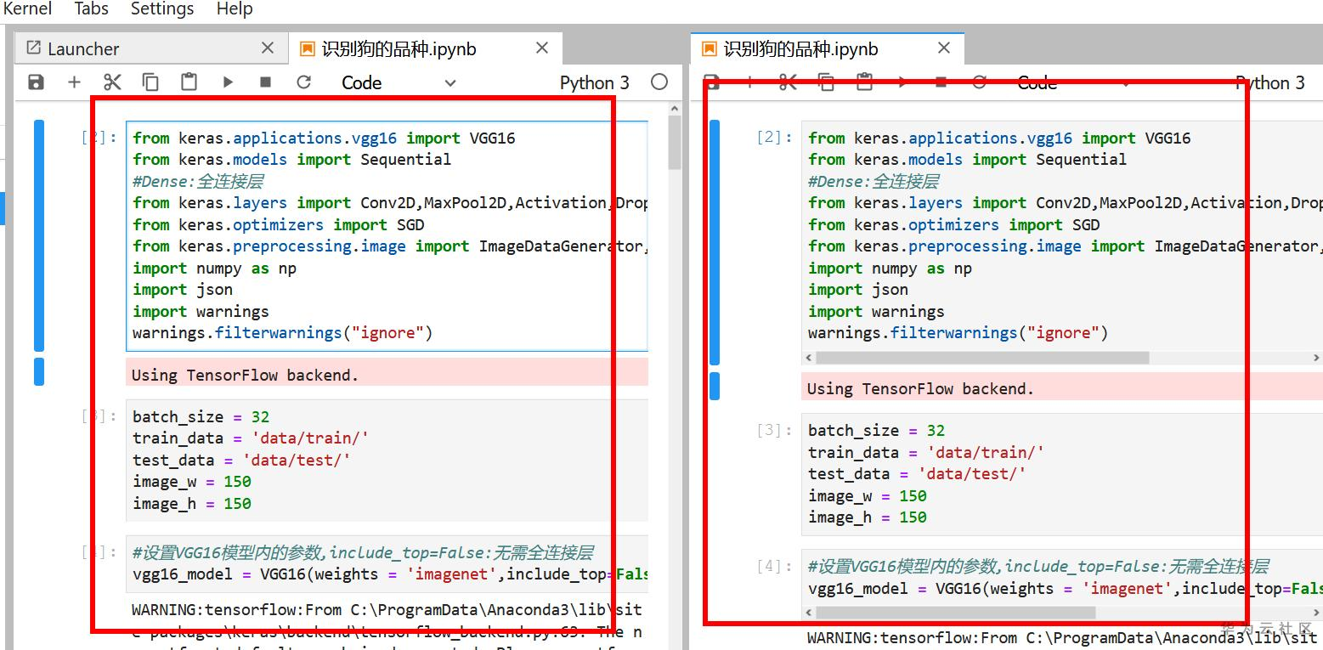Click 'batch_size = 32' in the left notebook
This screenshot has width=1323, height=650.
201,416
